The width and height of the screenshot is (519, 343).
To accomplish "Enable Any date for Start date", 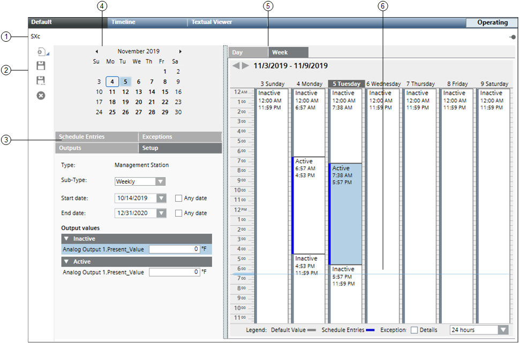I will coord(179,199).
